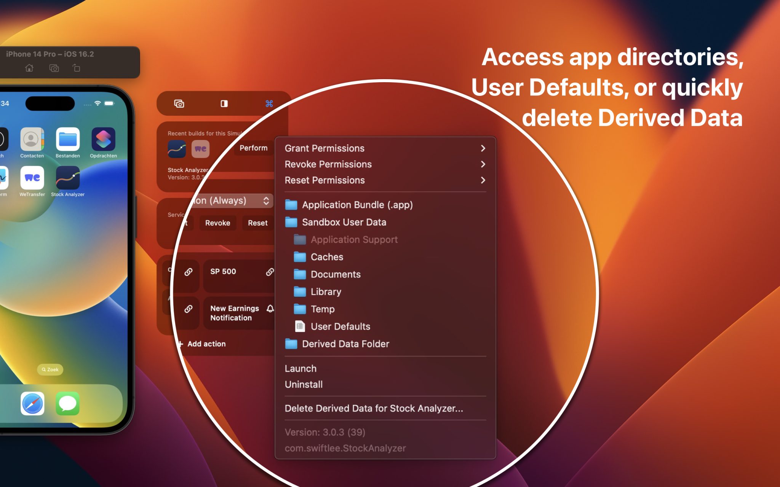Screen dimensions: 780x487
Task: Click the simulator rotate device icon
Action: 76,68
